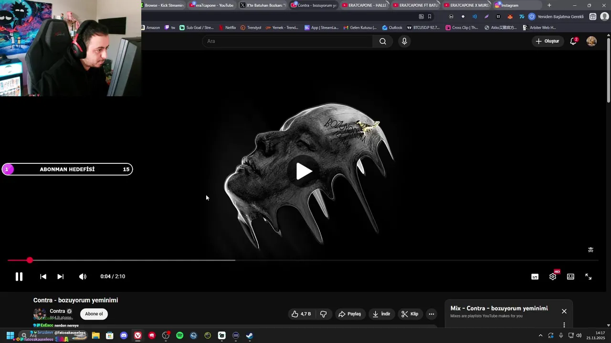Screen dimensions: 611x343
Task: Open YouTube notifications bell
Action: [573, 41]
